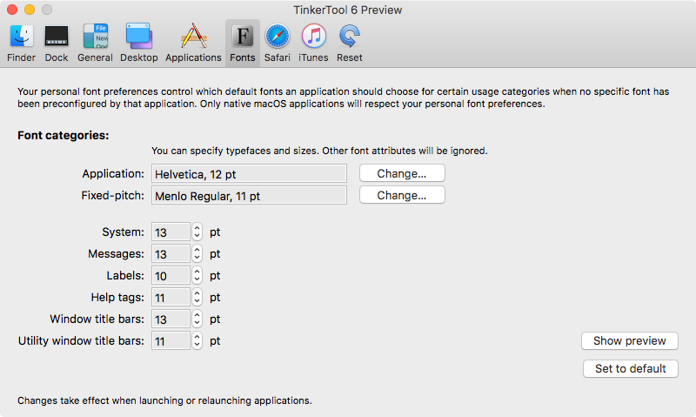This screenshot has height=417, width=696.
Task: Close the TinkerTool window with red button
Action: tap(12, 10)
